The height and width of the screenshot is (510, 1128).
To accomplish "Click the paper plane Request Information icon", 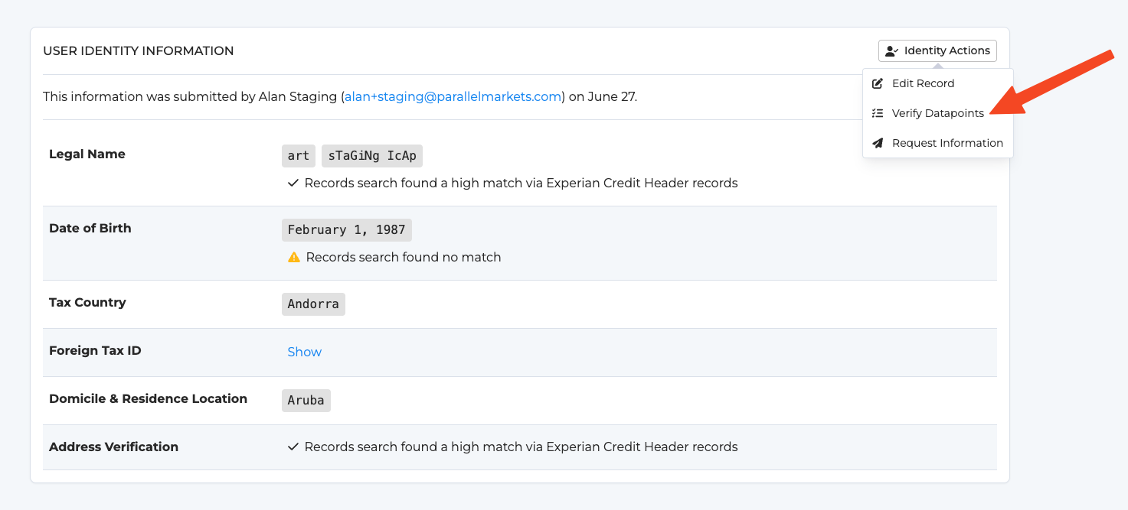I will pyautogui.click(x=878, y=143).
